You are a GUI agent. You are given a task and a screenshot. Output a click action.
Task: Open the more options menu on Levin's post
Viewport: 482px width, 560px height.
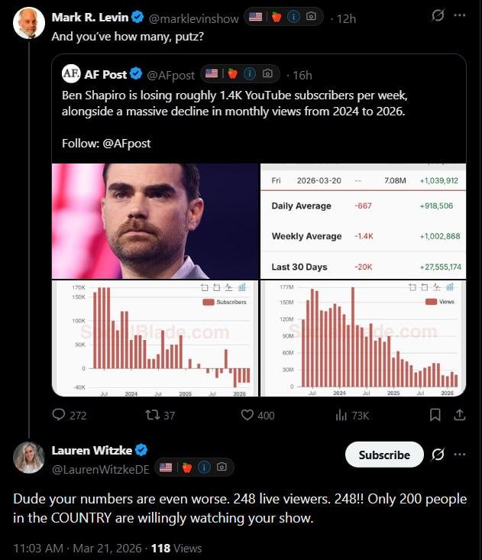point(459,15)
